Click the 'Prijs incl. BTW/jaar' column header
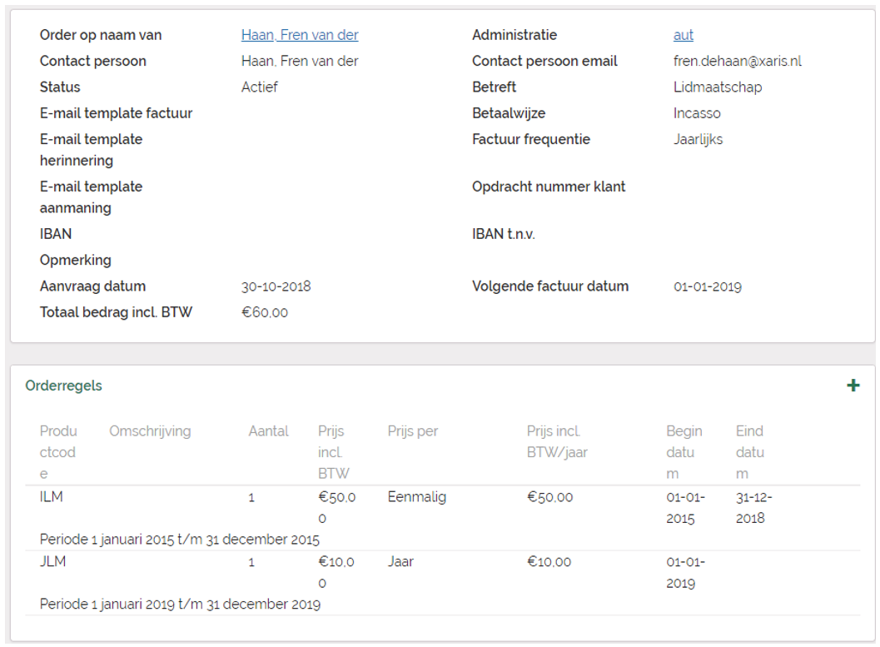Screen dimensions: 880x647 pyautogui.click(x=557, y=441)
